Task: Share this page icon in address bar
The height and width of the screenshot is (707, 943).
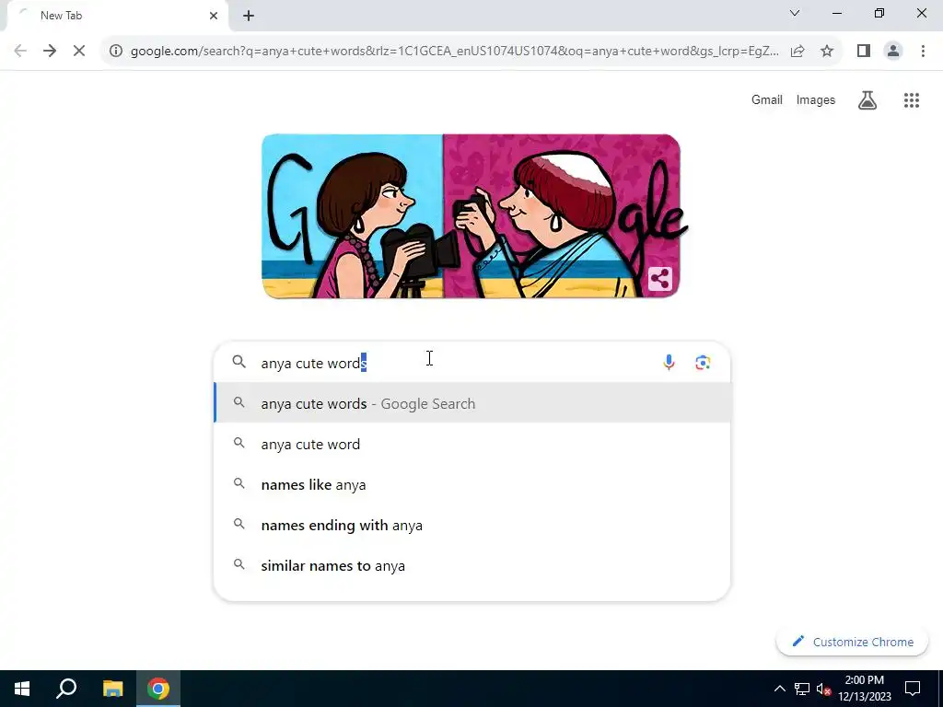Action: (x=797, y=51)
